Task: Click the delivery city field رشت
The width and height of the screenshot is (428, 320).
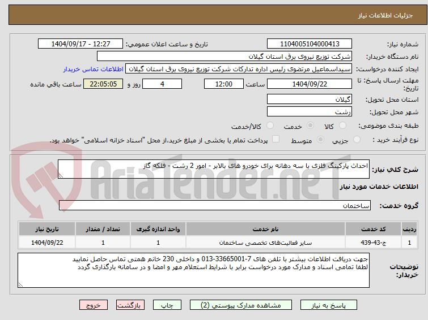Action: pyautogui.click(x=310, y=111)
